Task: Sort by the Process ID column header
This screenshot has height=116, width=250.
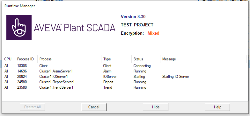Action: click(x=26, y=59)
